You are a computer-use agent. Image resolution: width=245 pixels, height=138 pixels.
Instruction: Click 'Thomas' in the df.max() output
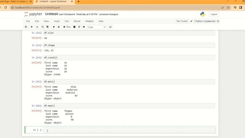pyautogui.click(x=68, y=111)
